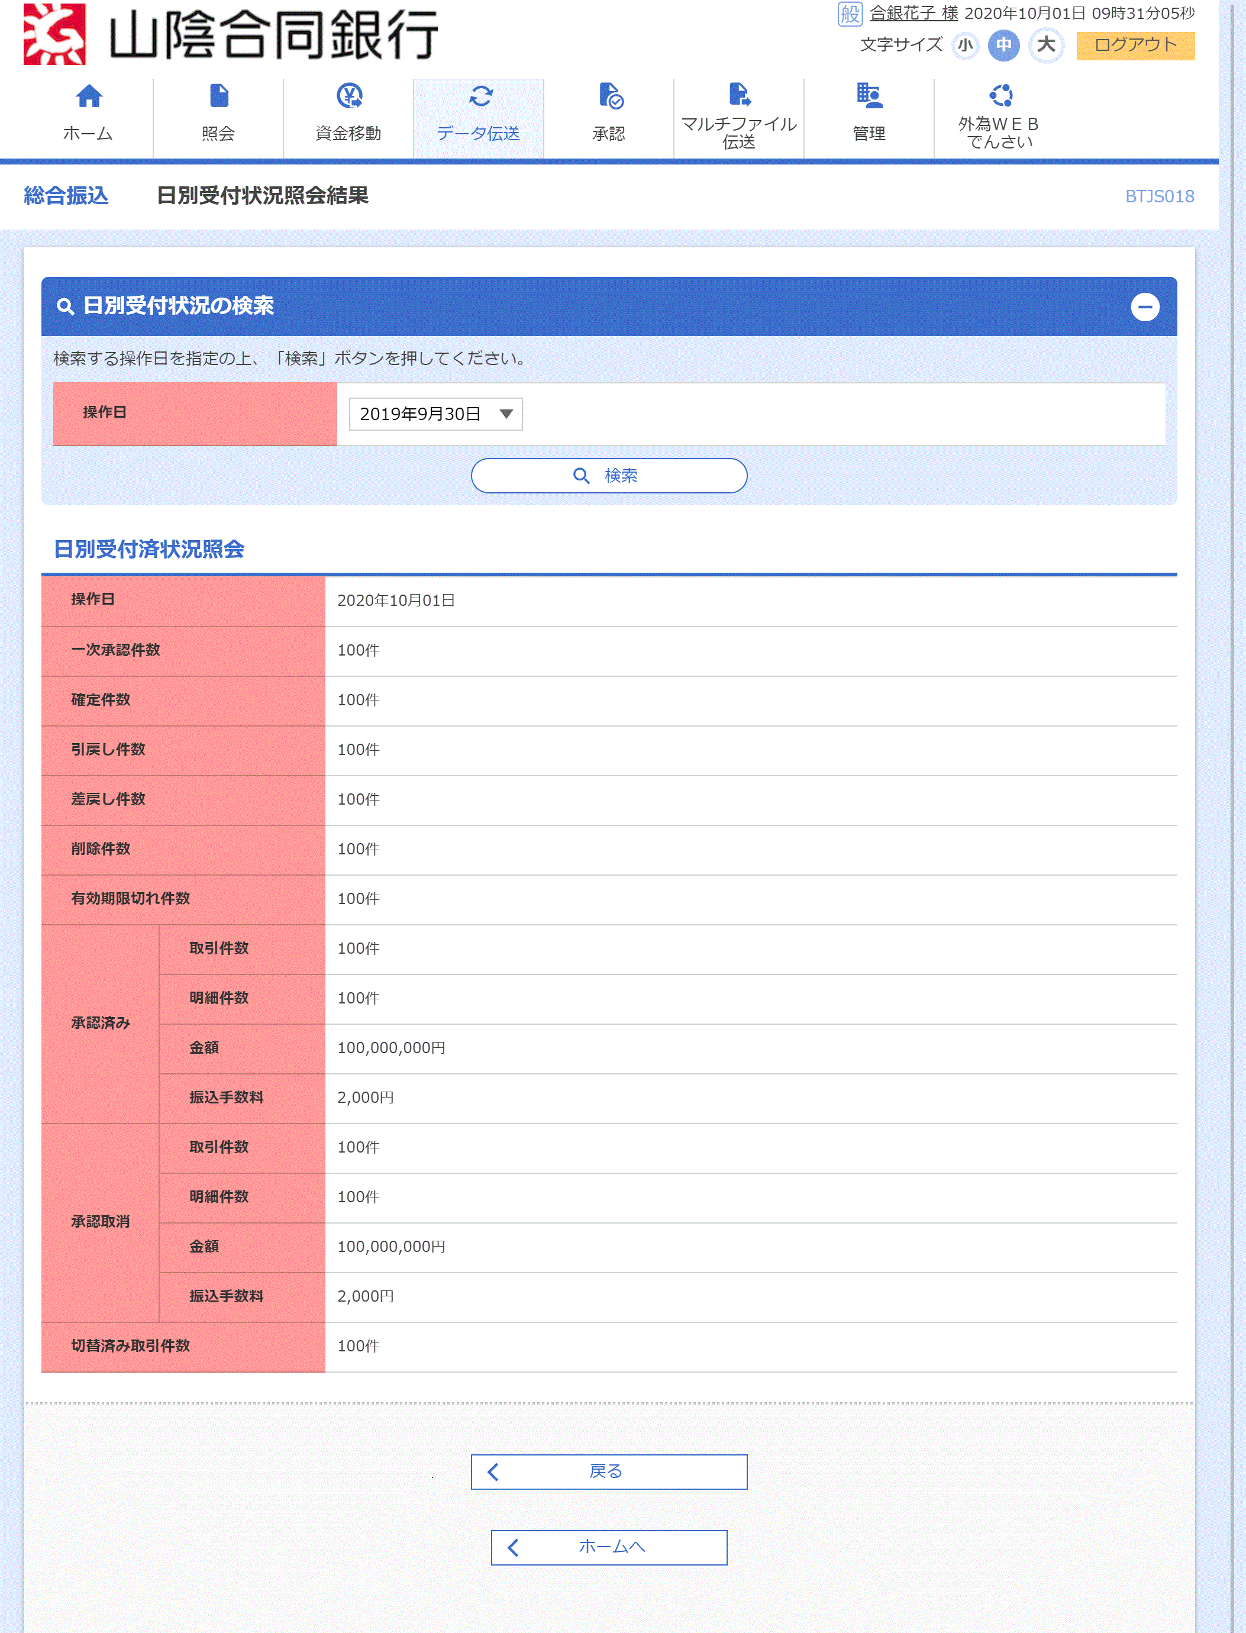Click the 般 user type badge
This screenshot has height=1633, width=1246.
click(x=849, y=14)
